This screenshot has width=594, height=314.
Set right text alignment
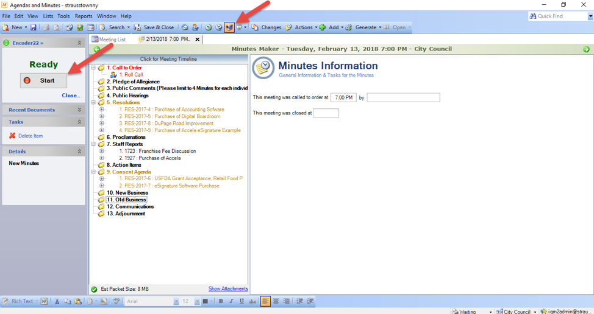(x=287, y=301)
